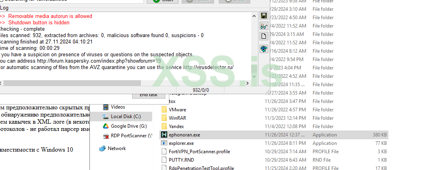434x170 pixels.
Task: Click the virusdetector.ru URL in the log
Action: pyautogui.click(x=208, y=67)
